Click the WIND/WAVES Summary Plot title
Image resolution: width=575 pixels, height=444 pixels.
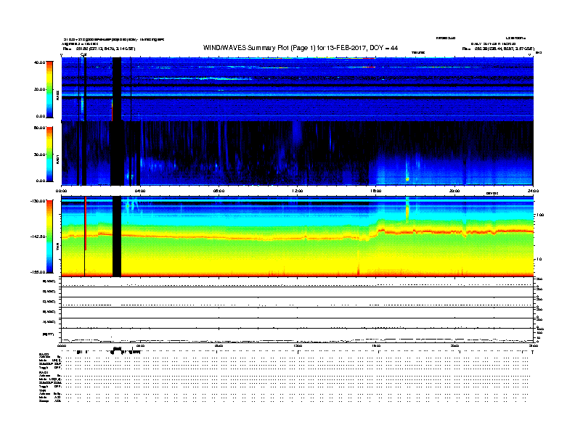[301, 48]
